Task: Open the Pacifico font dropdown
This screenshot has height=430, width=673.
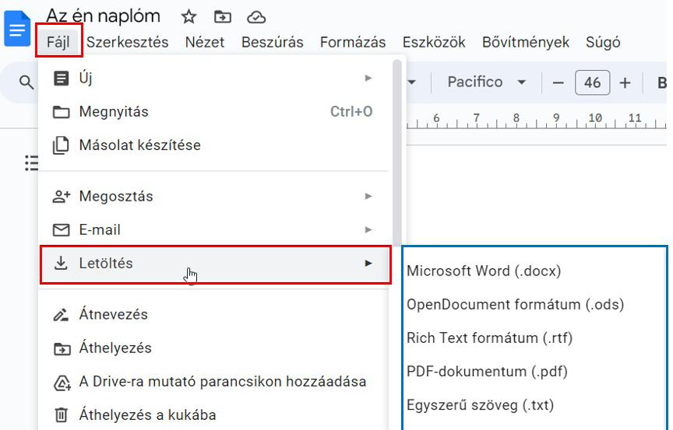Action: pyautogui.click(x=486, y=82)
